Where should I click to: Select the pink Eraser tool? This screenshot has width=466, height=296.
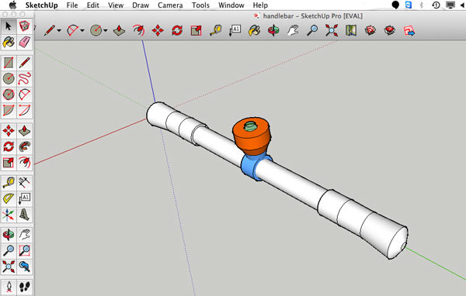coord(24,42)
